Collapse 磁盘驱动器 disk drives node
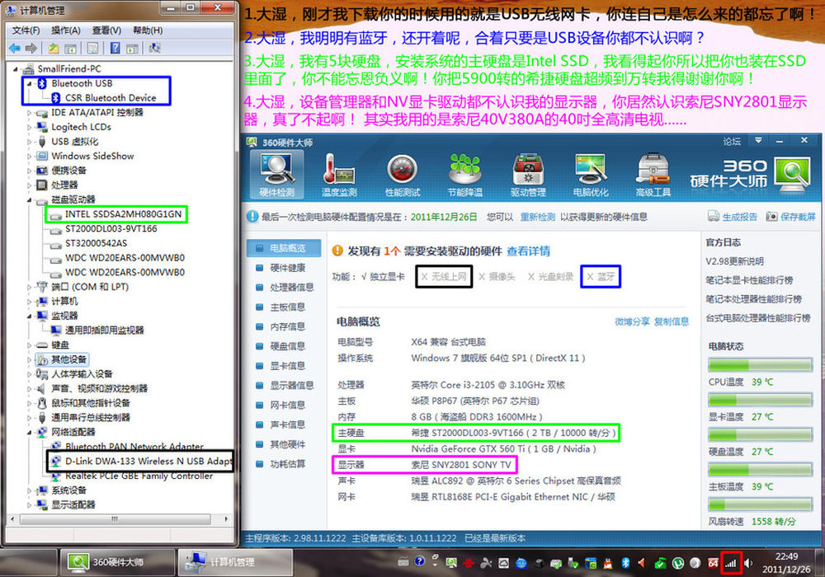 (30, 199)
